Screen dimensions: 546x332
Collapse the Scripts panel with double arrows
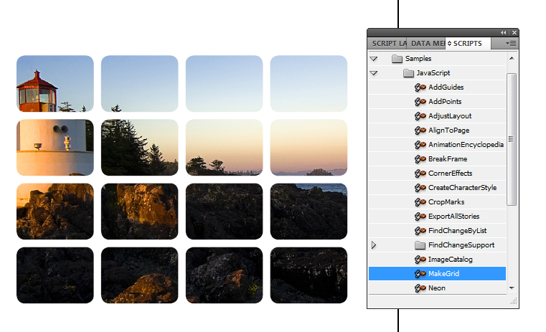(504, 32)
